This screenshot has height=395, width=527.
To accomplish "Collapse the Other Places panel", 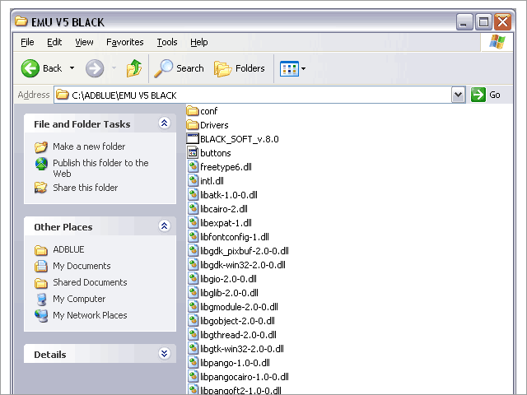I will [x=164, y=226].
